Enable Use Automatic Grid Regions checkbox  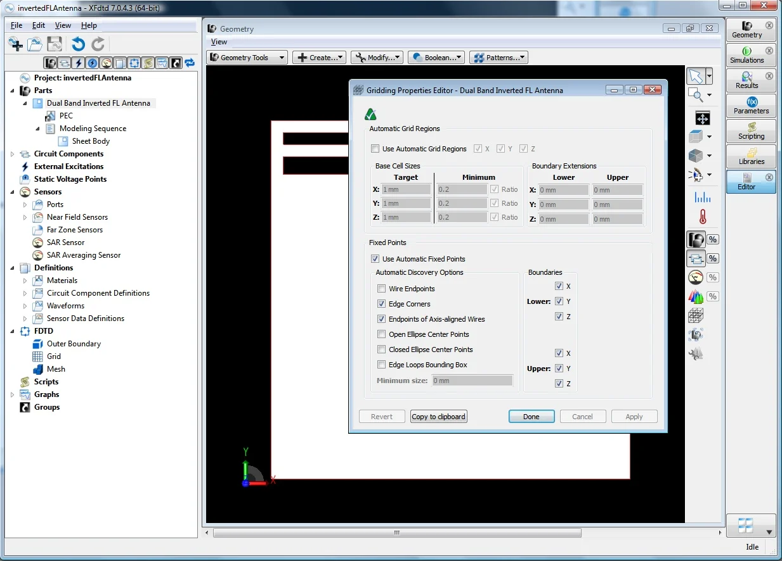click(x=375, y=149)
